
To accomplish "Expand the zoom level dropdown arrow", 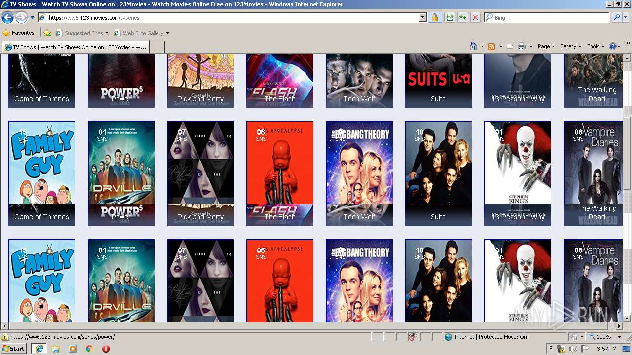I will tap(619, 337).
